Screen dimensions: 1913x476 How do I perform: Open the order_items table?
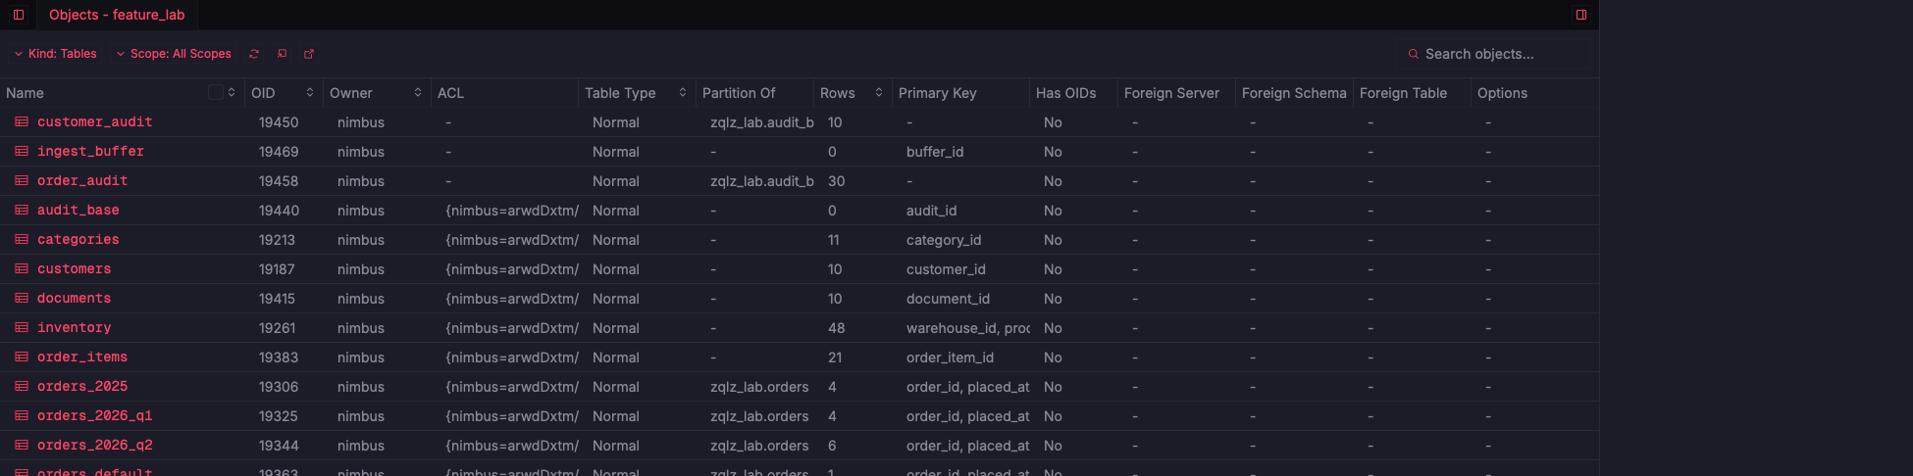coord(82,357)
